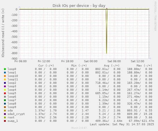Select the loop4 legend label
This screenshot has height=131, width=158.
(x=12, y=90)
